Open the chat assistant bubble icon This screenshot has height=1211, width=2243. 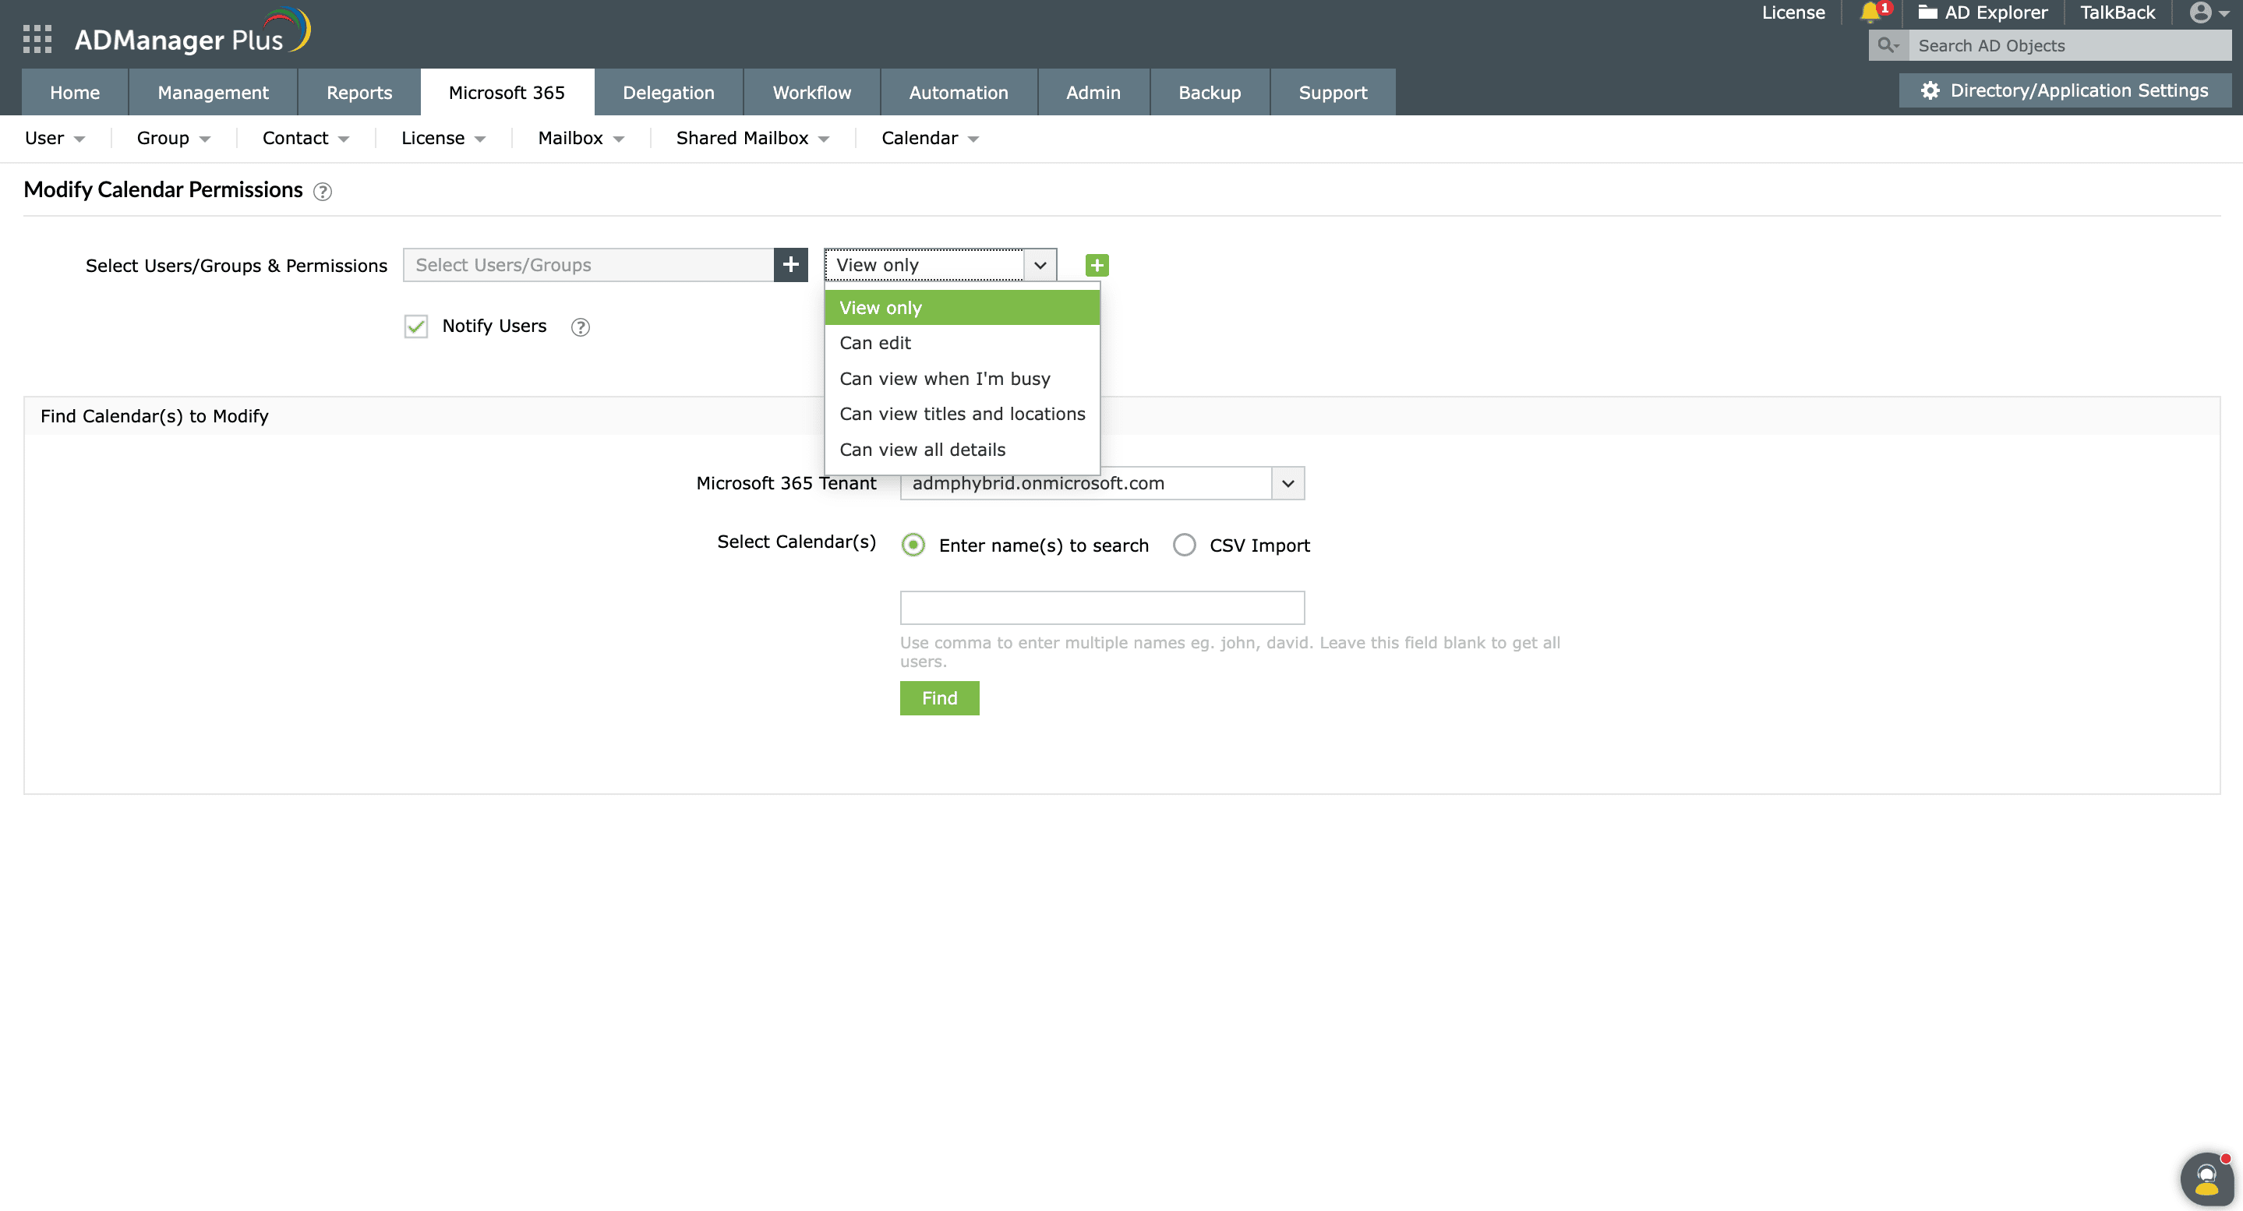click(x=2206, y=1178)
